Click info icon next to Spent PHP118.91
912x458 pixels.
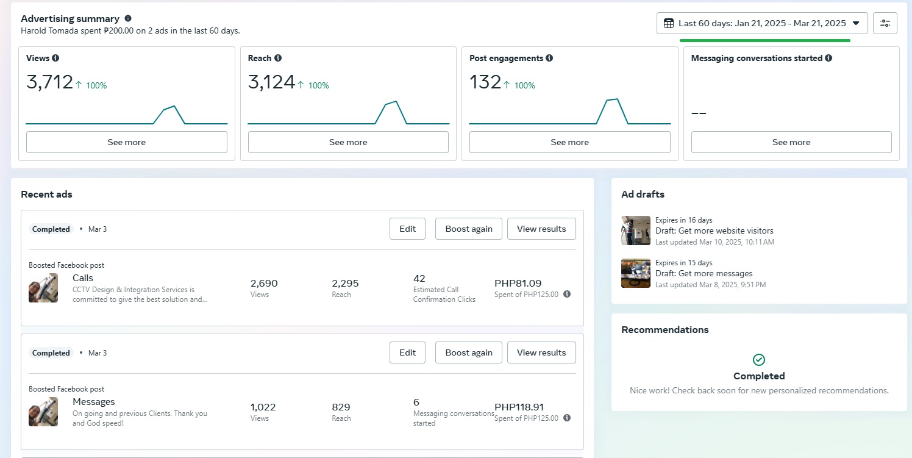coord(567,418)
